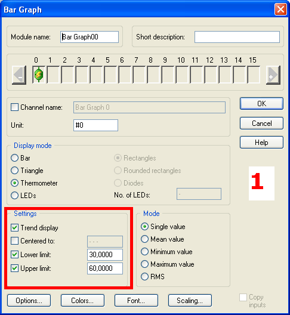Screen dimensions: 290x315
Task: Select the active channel 0 icon
Action: [39, 75]
